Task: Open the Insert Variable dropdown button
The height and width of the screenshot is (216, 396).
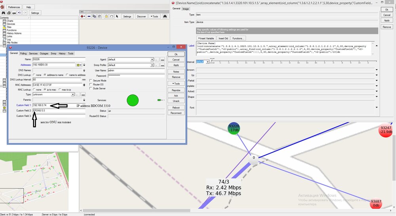Action: (x=206, y=38)
